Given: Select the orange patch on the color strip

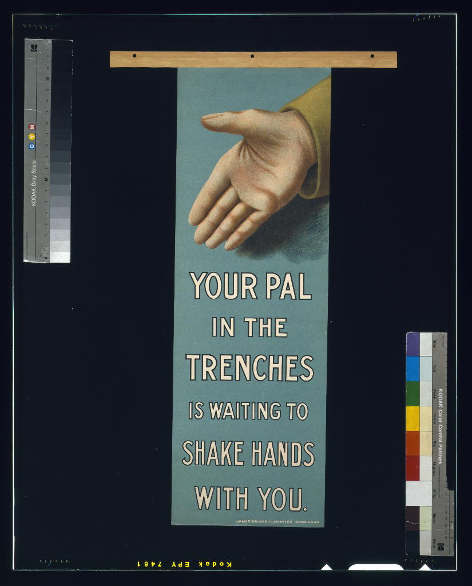Looking at the screenshot, I should point(413,443).
